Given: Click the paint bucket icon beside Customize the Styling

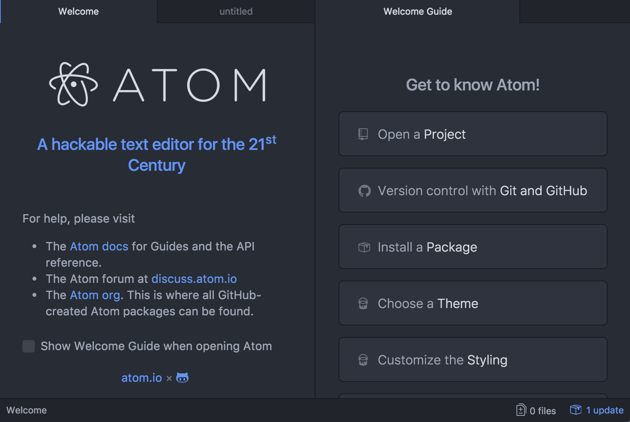Looking at the screenshot, I should [x=363, y=360].
